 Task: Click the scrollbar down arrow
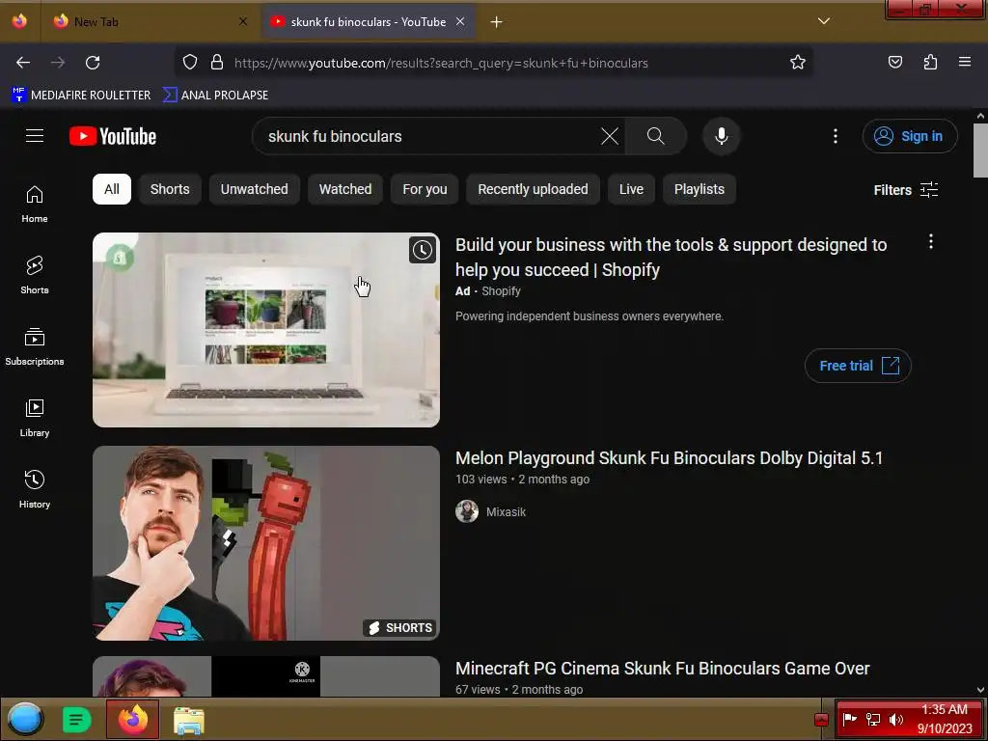[x=980, y=690]
